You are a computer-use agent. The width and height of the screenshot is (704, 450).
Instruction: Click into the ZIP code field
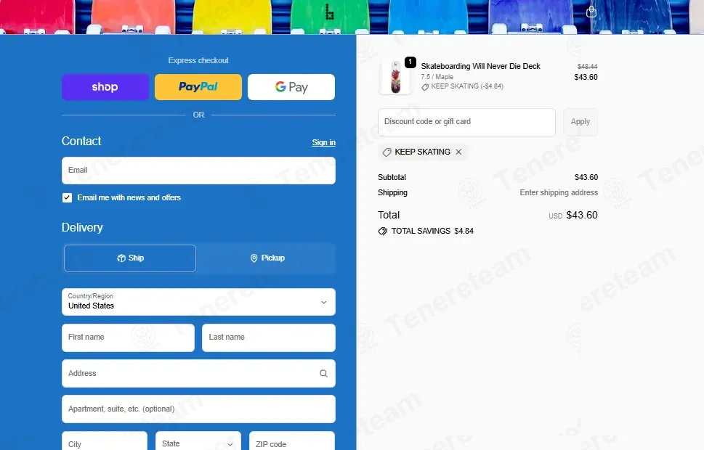point(292,443)
